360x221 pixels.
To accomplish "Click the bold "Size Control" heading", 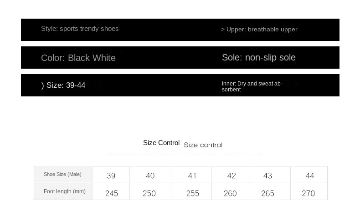I will click(161, 143).
